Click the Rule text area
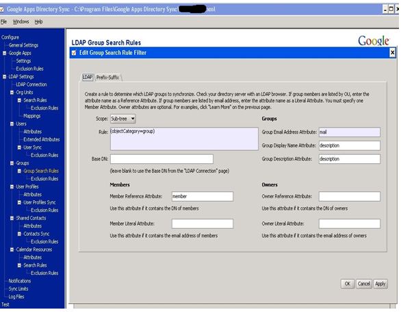This screenshot has height=312, width=401. 184,139
